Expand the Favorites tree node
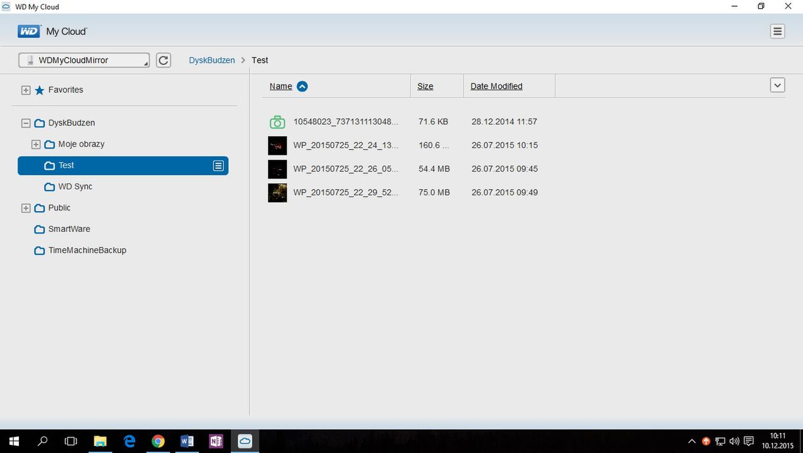The image size is (803, 453). coord(26,90)
